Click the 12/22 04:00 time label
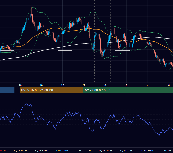The width and height of the screenshot is (173, 153). pyautogui.click(x=148, y=150)
